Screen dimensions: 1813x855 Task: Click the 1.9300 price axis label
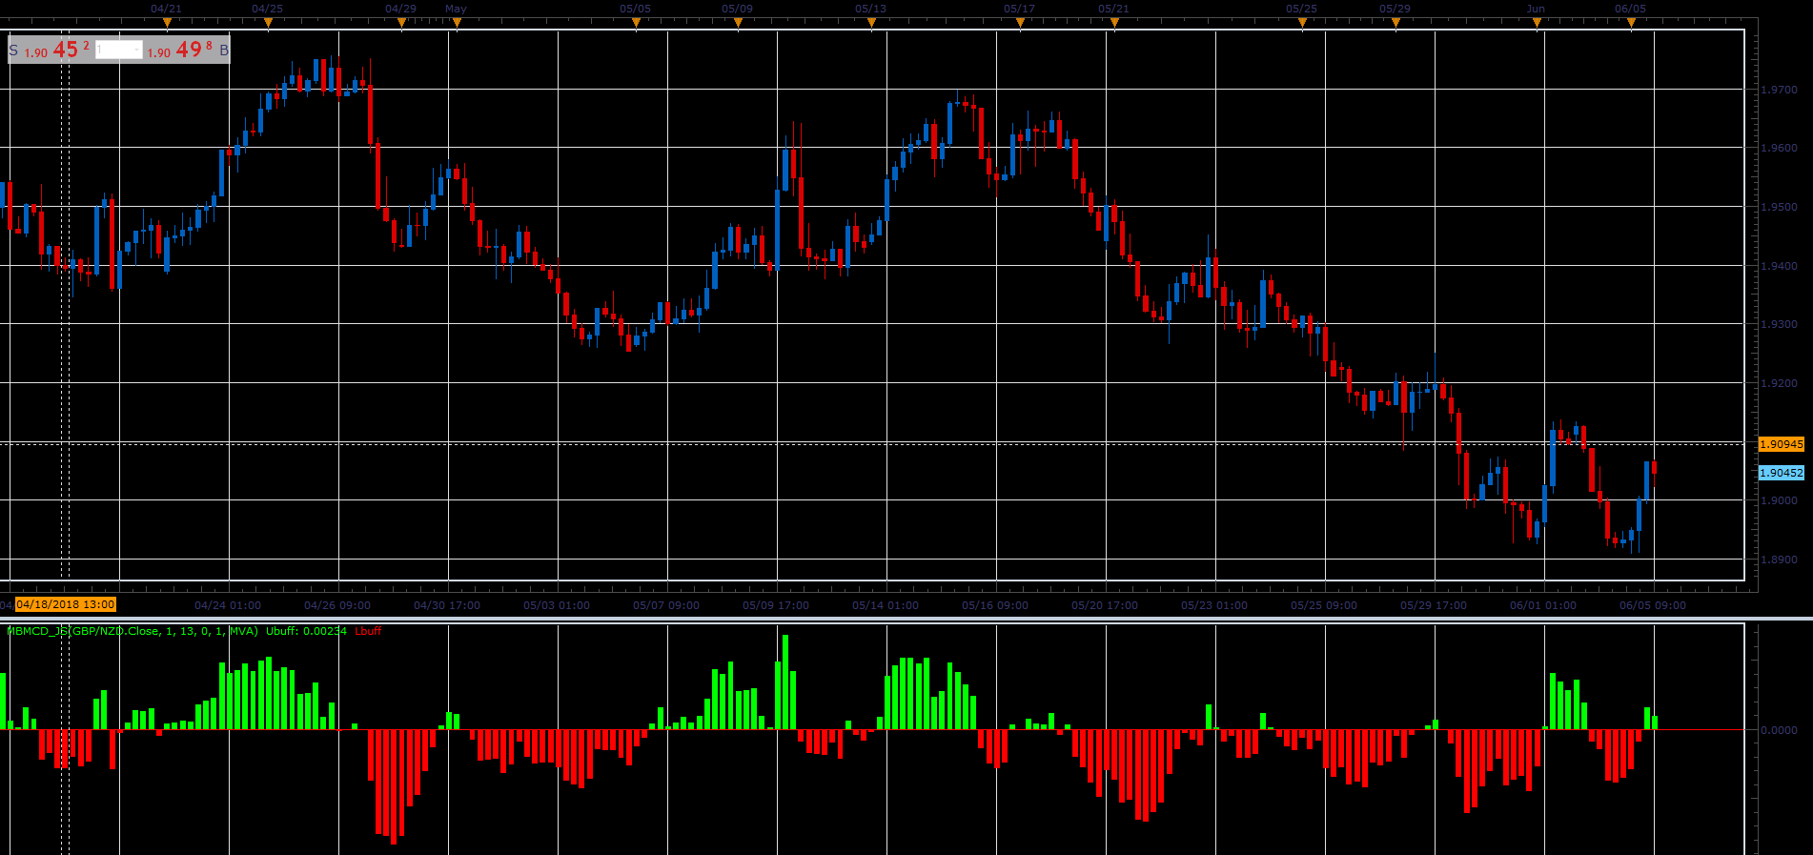point(1779,324)
